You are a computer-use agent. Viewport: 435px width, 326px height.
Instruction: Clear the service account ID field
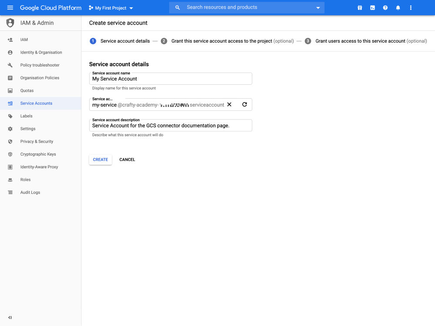point(229,105)
